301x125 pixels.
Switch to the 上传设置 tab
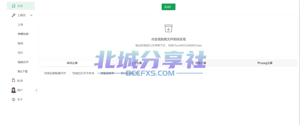tap(136, 63)
